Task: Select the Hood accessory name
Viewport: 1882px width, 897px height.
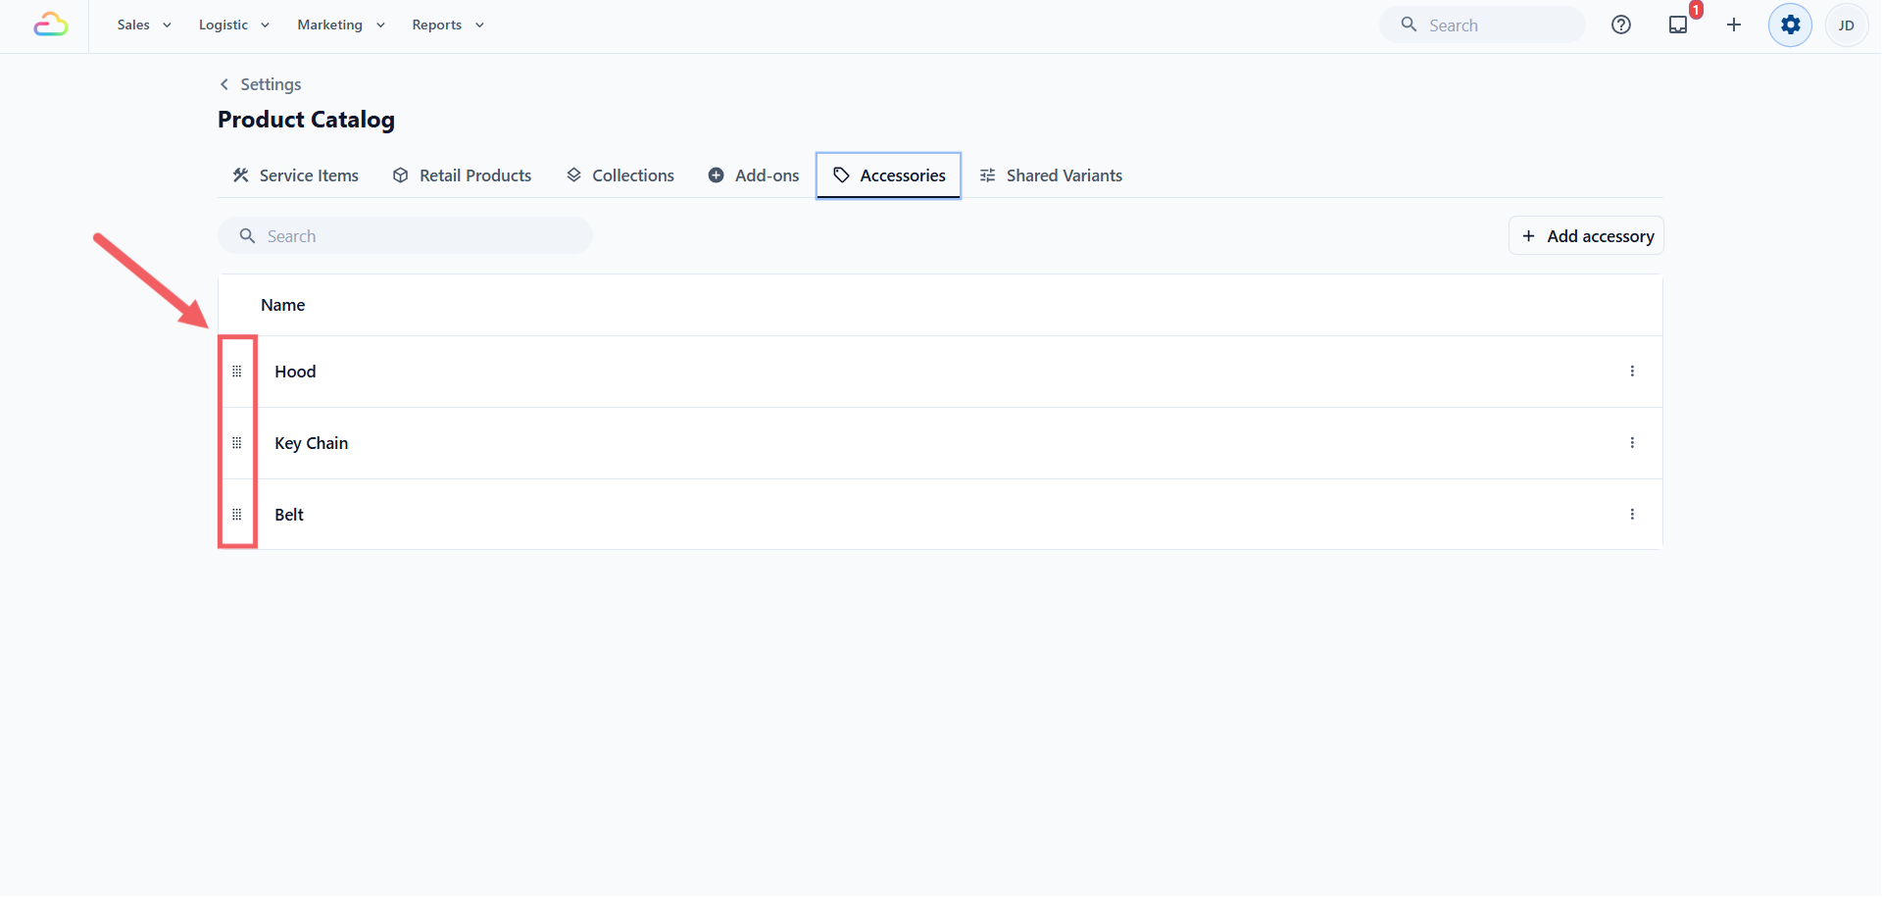Action: click(x=295, y=372)
